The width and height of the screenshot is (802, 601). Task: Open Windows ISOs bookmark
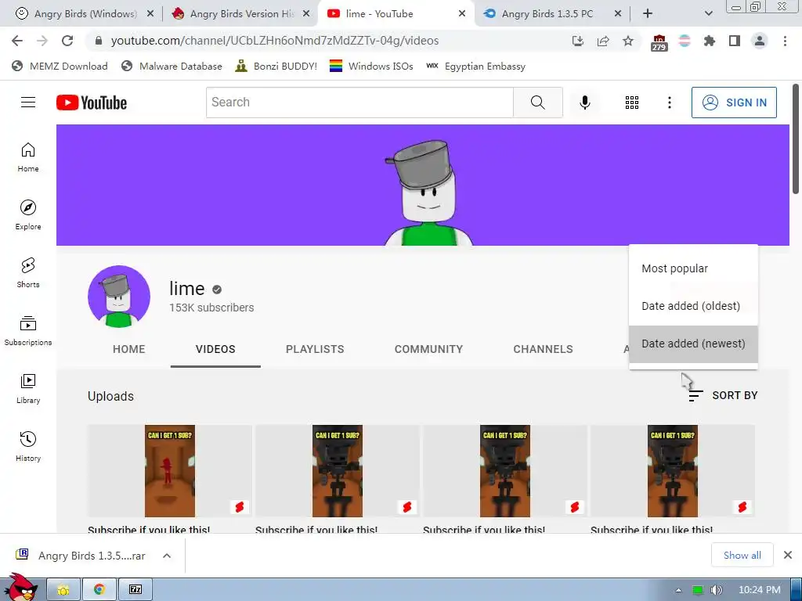coord(371,66)
